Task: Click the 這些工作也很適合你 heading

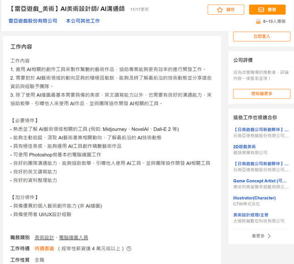Action: (255, 118)
